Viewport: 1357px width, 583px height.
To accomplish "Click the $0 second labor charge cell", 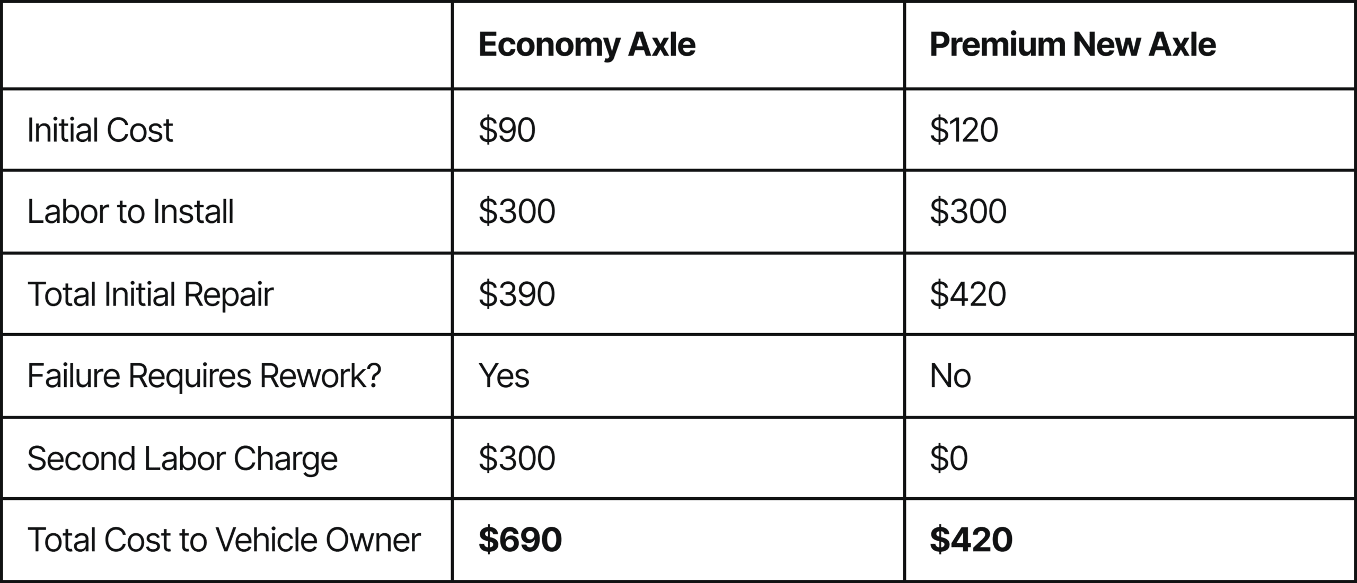I will tap(949, 458).
